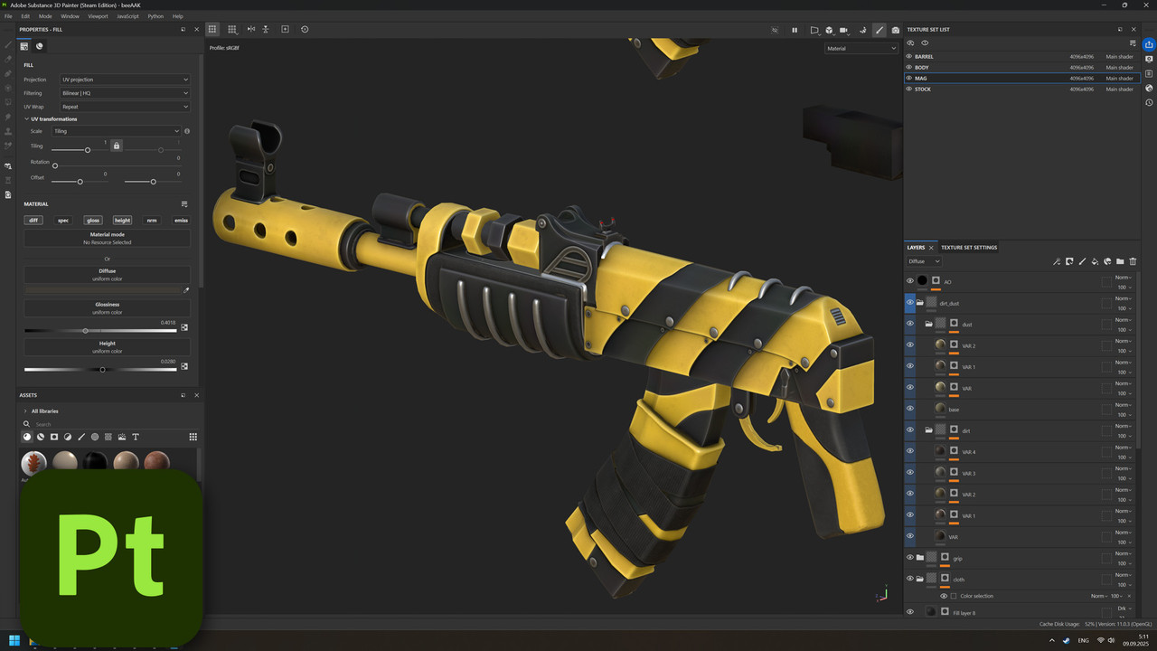The width and height of the screenshot is (1157, 651).
Task: Click the add mask icon in Layers toolbar
Action: coord(1069,261)
